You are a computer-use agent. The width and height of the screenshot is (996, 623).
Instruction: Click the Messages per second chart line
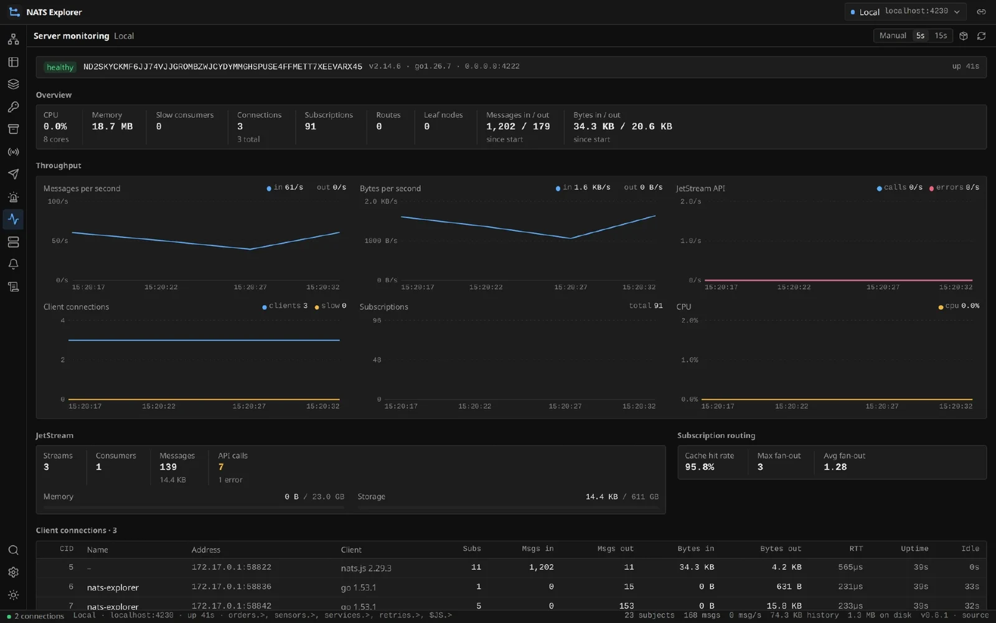(205, 240)
